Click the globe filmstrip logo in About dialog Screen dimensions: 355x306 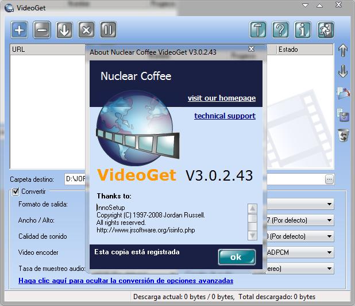coord(137,128)
